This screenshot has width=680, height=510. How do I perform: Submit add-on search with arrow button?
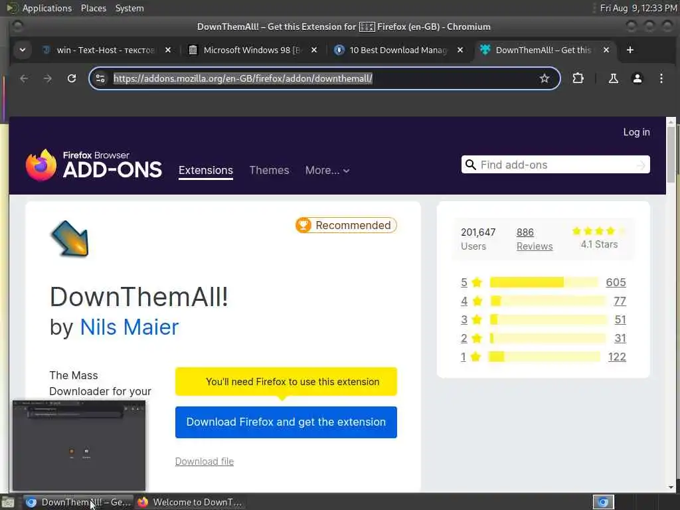pyautogui.click(x=641, y=165)
